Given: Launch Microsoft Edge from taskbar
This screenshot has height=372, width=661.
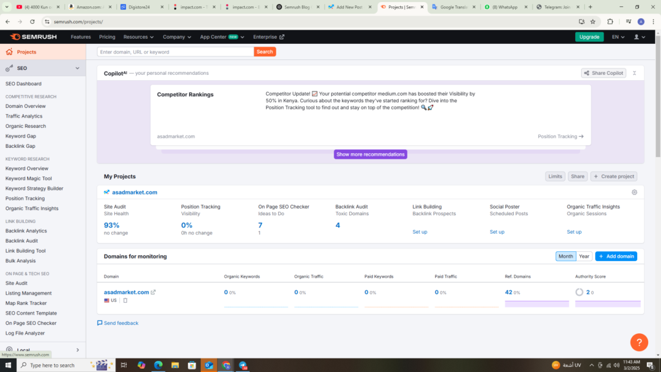Looking at the screenshot, I should [158, 366].
